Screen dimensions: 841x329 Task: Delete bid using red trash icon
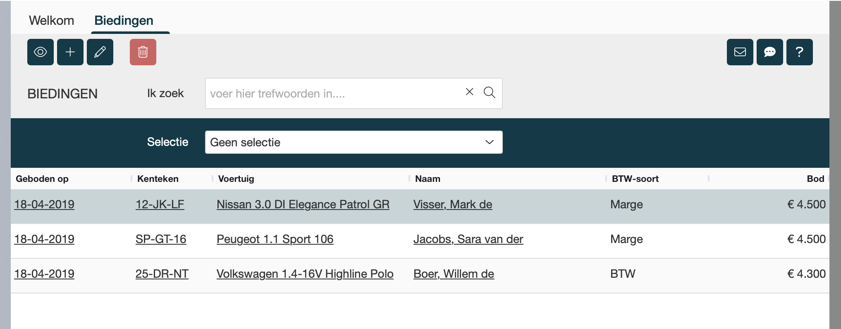click(x=143, y=52)
